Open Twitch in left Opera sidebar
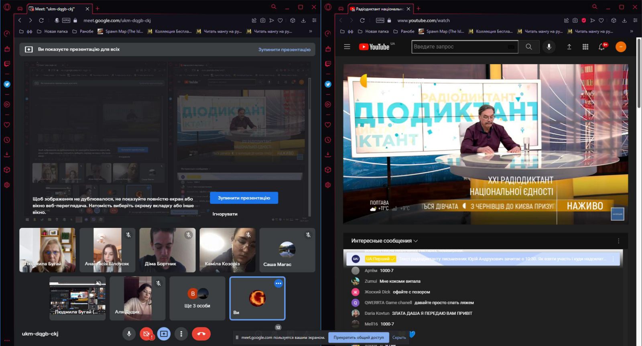Viewport: 642px width, 346px height. click(x=7, y=64)
